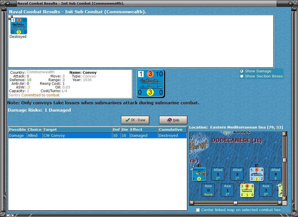Viewport: 298px width, 217px height.
Task: Click the window system menu icon at title bar
Action: [x=8, y=3]
